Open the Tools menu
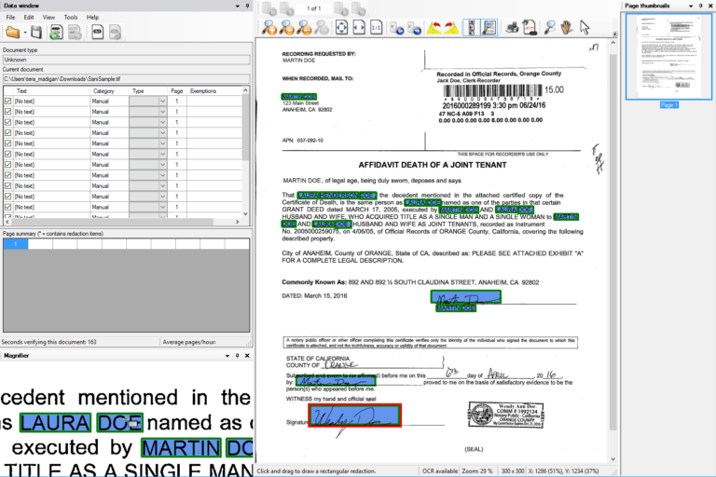The width and height of the screenshot is (716, 477). (71, 17)
